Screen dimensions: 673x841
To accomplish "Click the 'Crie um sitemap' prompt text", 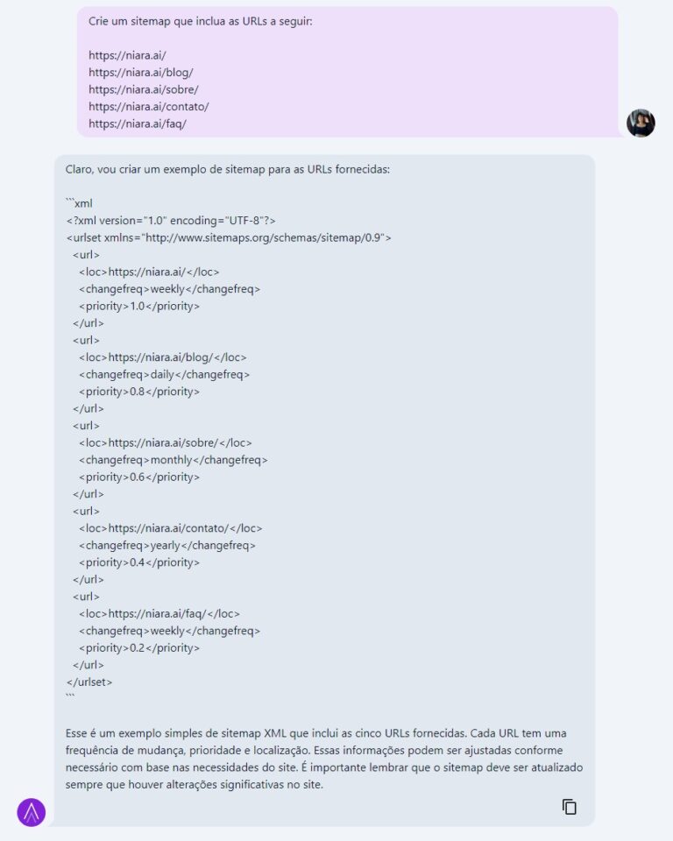I will pos(200,21).
